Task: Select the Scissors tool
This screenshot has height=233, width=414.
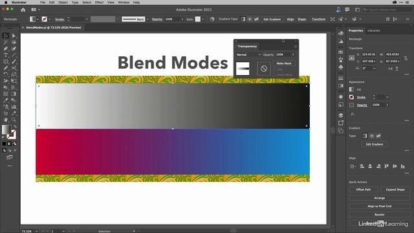Action: 14,68
